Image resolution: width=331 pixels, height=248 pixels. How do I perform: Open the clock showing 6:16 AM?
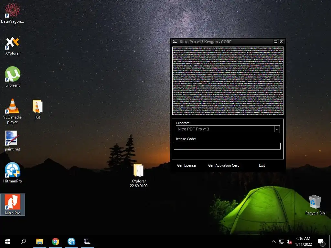tap(303, 242)
